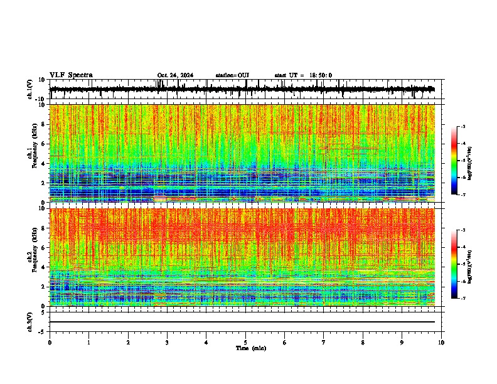This screenshot has height=384, width=497.
Task: Click tick label 3 on the Time axis
Action: click(167, 343)
